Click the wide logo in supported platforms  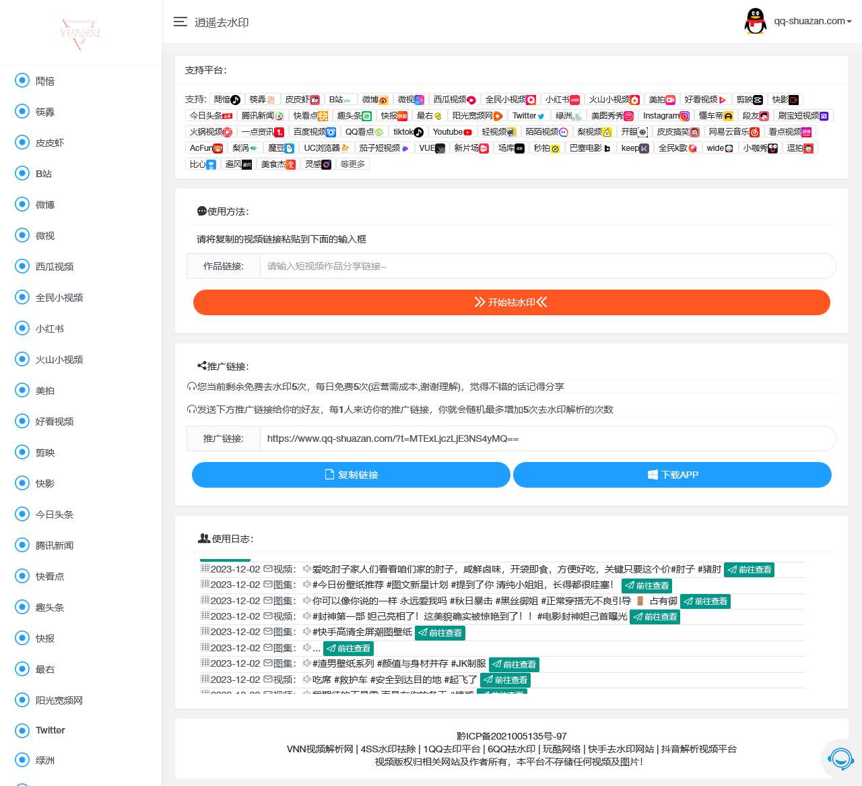[x=729, y=148]
